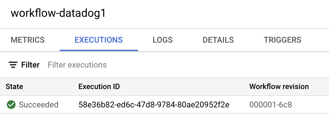
Task: Click workflow revision 000001-6c8
Action: [271, 105]
